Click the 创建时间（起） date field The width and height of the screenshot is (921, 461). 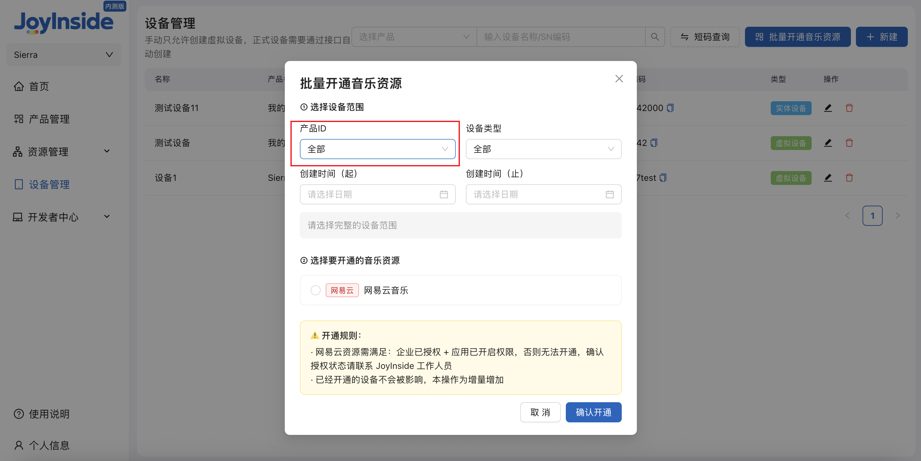tap(378, 194)
